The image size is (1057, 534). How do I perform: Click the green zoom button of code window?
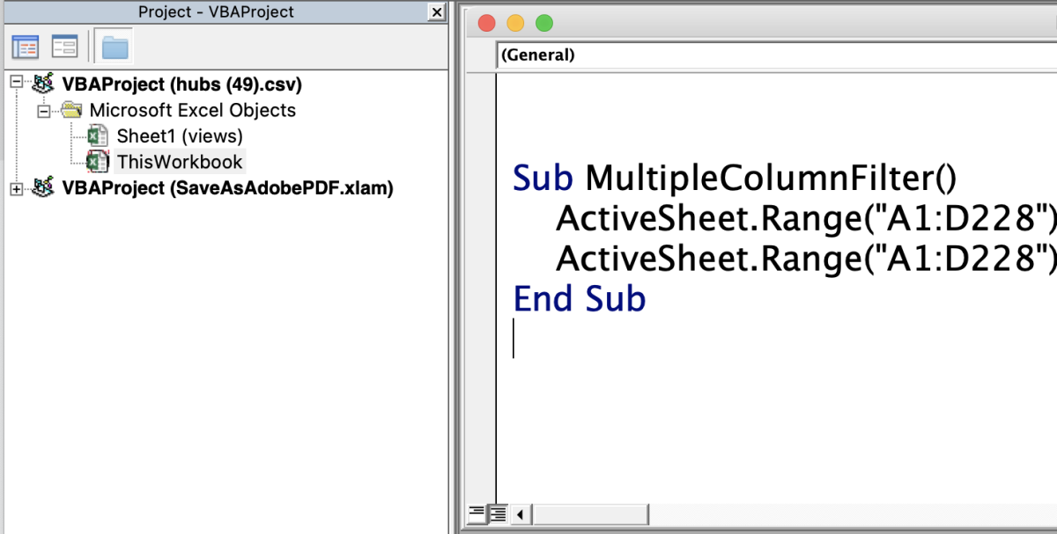pyautogui.click(x=543, y=23)
